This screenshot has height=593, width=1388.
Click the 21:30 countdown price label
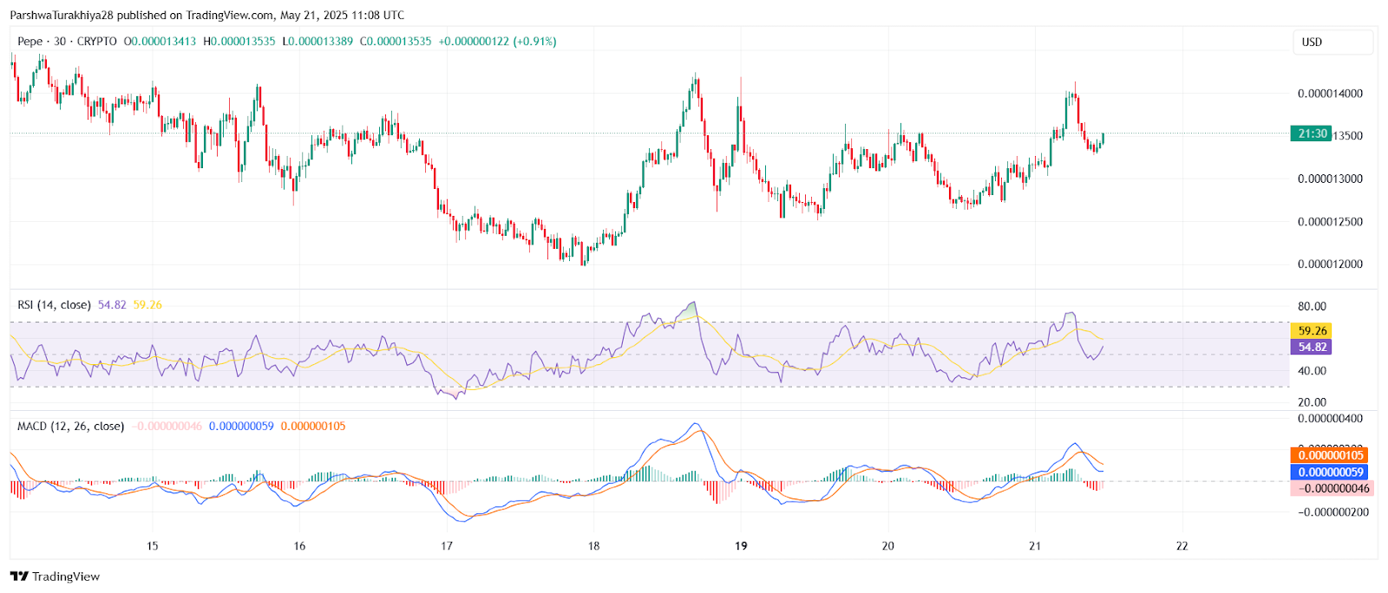click(x=1311, y=134)
